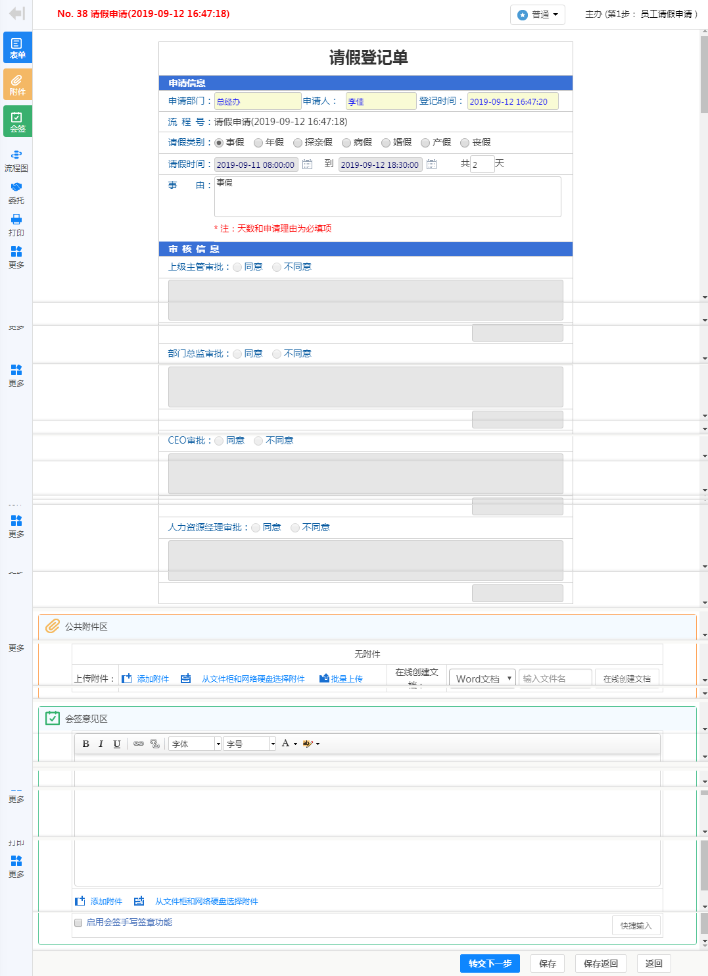708x976 pixels.
Task: Select the 年假 leave type
Action: tap(258, 143)
